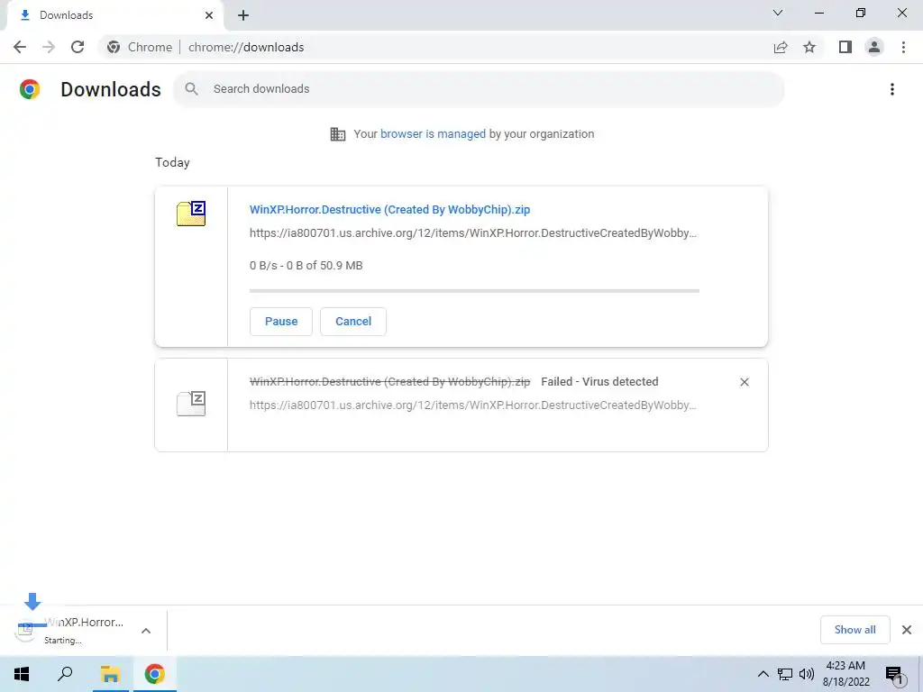Click the Chrome taskbar icon

(x=154, y=674)
